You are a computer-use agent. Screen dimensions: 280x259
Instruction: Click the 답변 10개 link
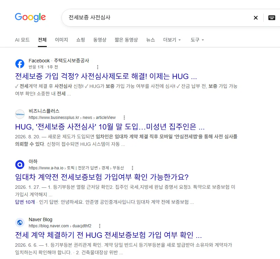pyautogui.click(x=25, y=202)
